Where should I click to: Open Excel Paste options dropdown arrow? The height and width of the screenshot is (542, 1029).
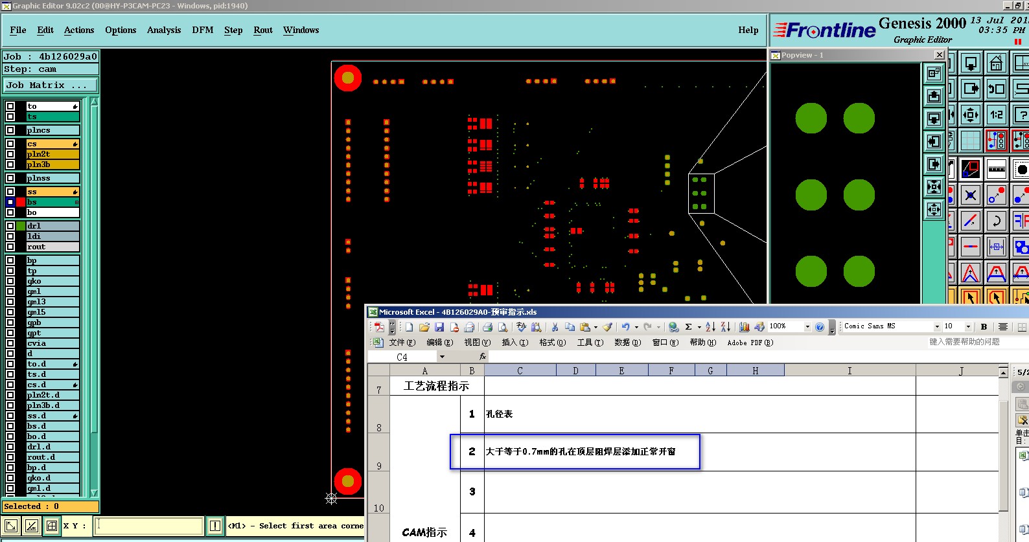tap(595, 327)
